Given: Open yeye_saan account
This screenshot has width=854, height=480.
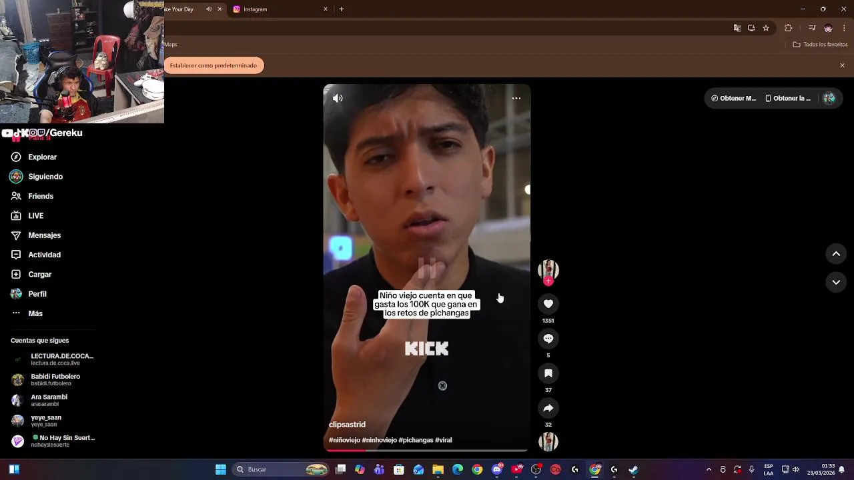Looking at the screenshot, I should 37,421.
